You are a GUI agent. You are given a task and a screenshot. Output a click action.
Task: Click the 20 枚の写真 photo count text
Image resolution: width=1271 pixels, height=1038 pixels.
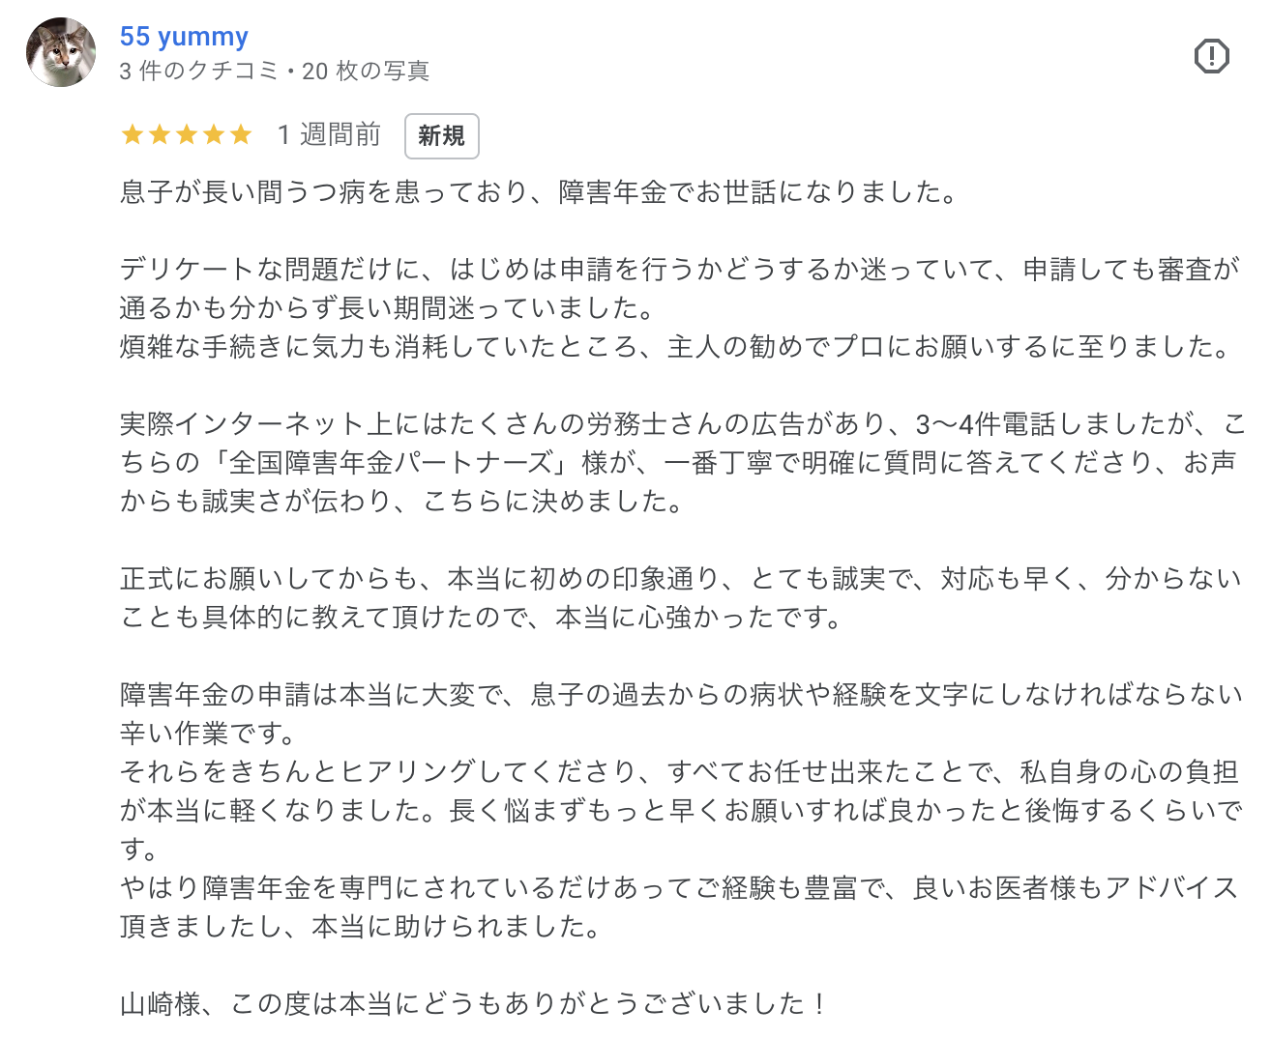pyautogui.click(x=366, y=72)
